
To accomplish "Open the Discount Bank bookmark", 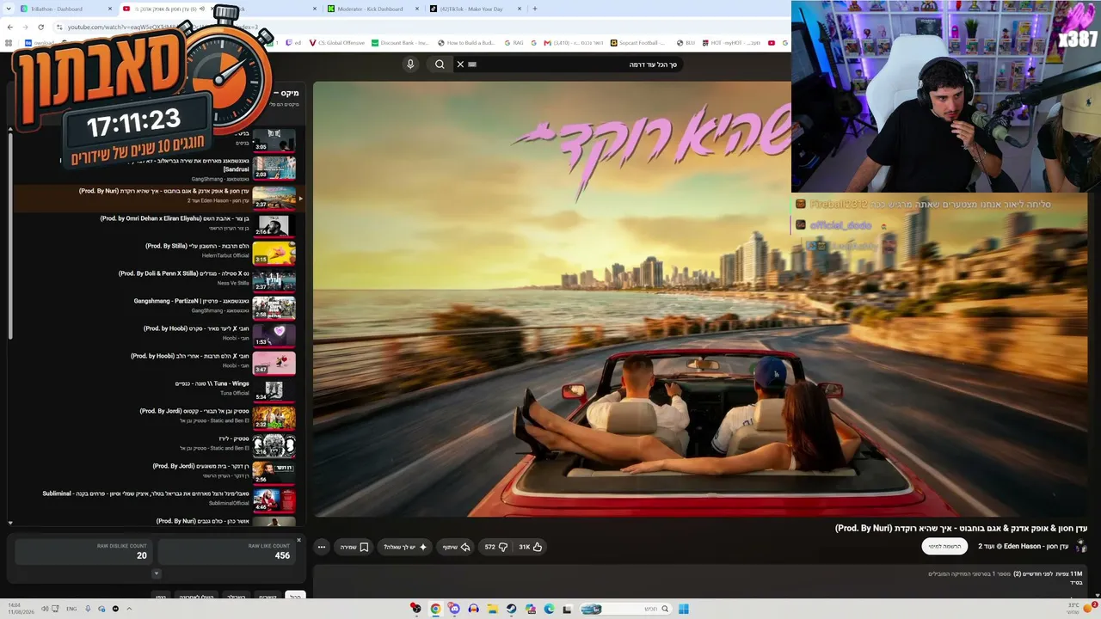I will [400, 43].
